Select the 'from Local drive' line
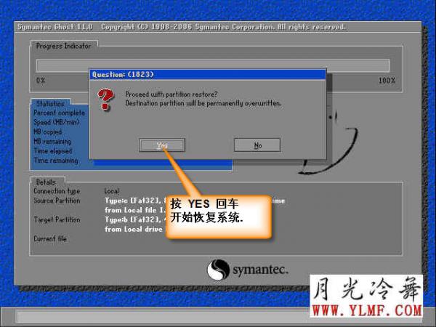This screenshot has width=436, height=327. point(135,229)
